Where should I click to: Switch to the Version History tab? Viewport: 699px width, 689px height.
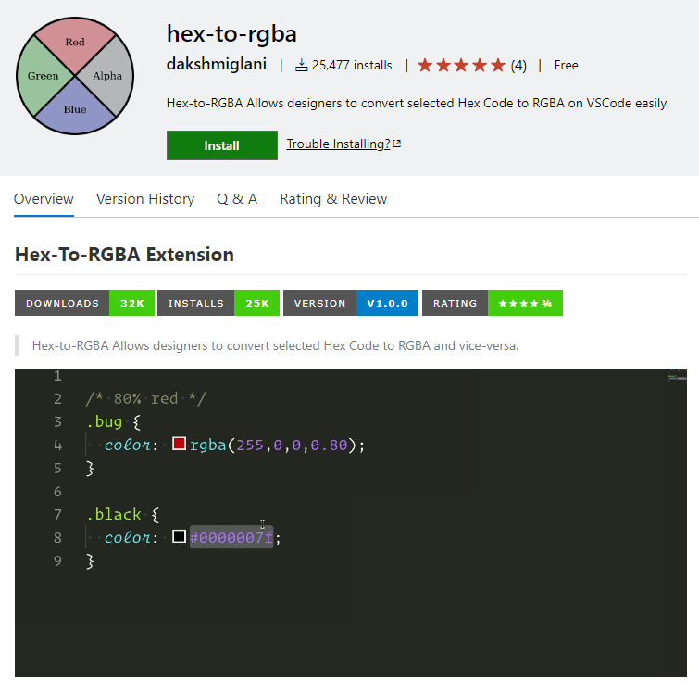[x=145, y=199]
